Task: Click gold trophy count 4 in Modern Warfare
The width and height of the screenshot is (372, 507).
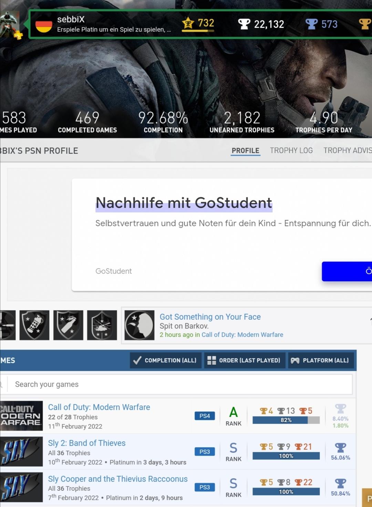Action: (266, 411)
